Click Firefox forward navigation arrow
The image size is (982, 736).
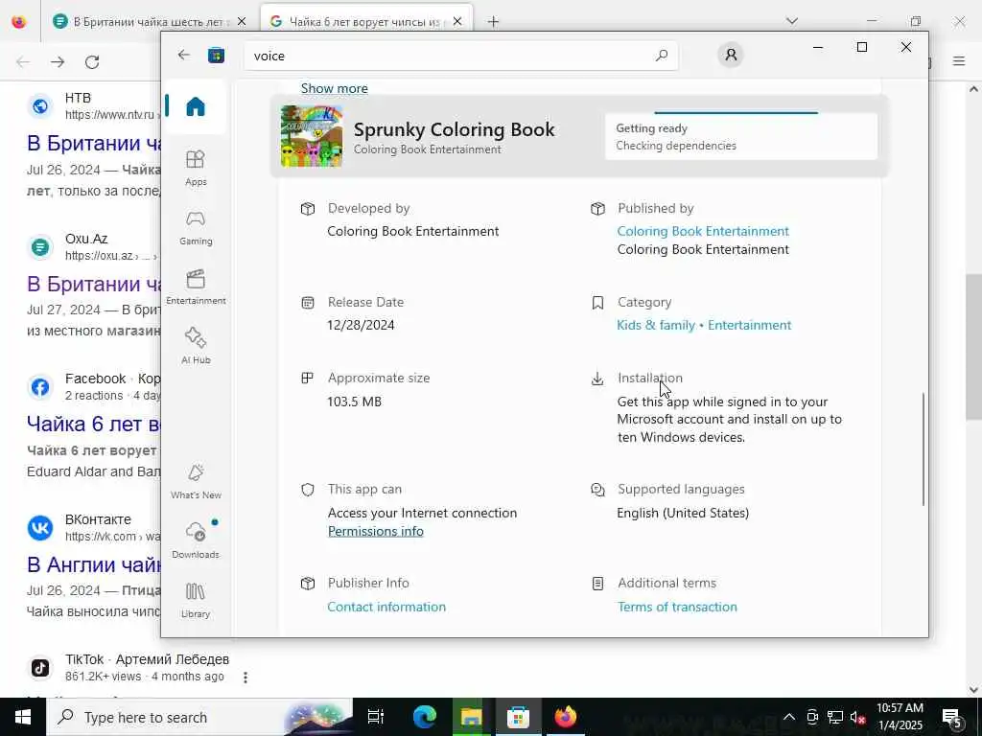[58, 61]
